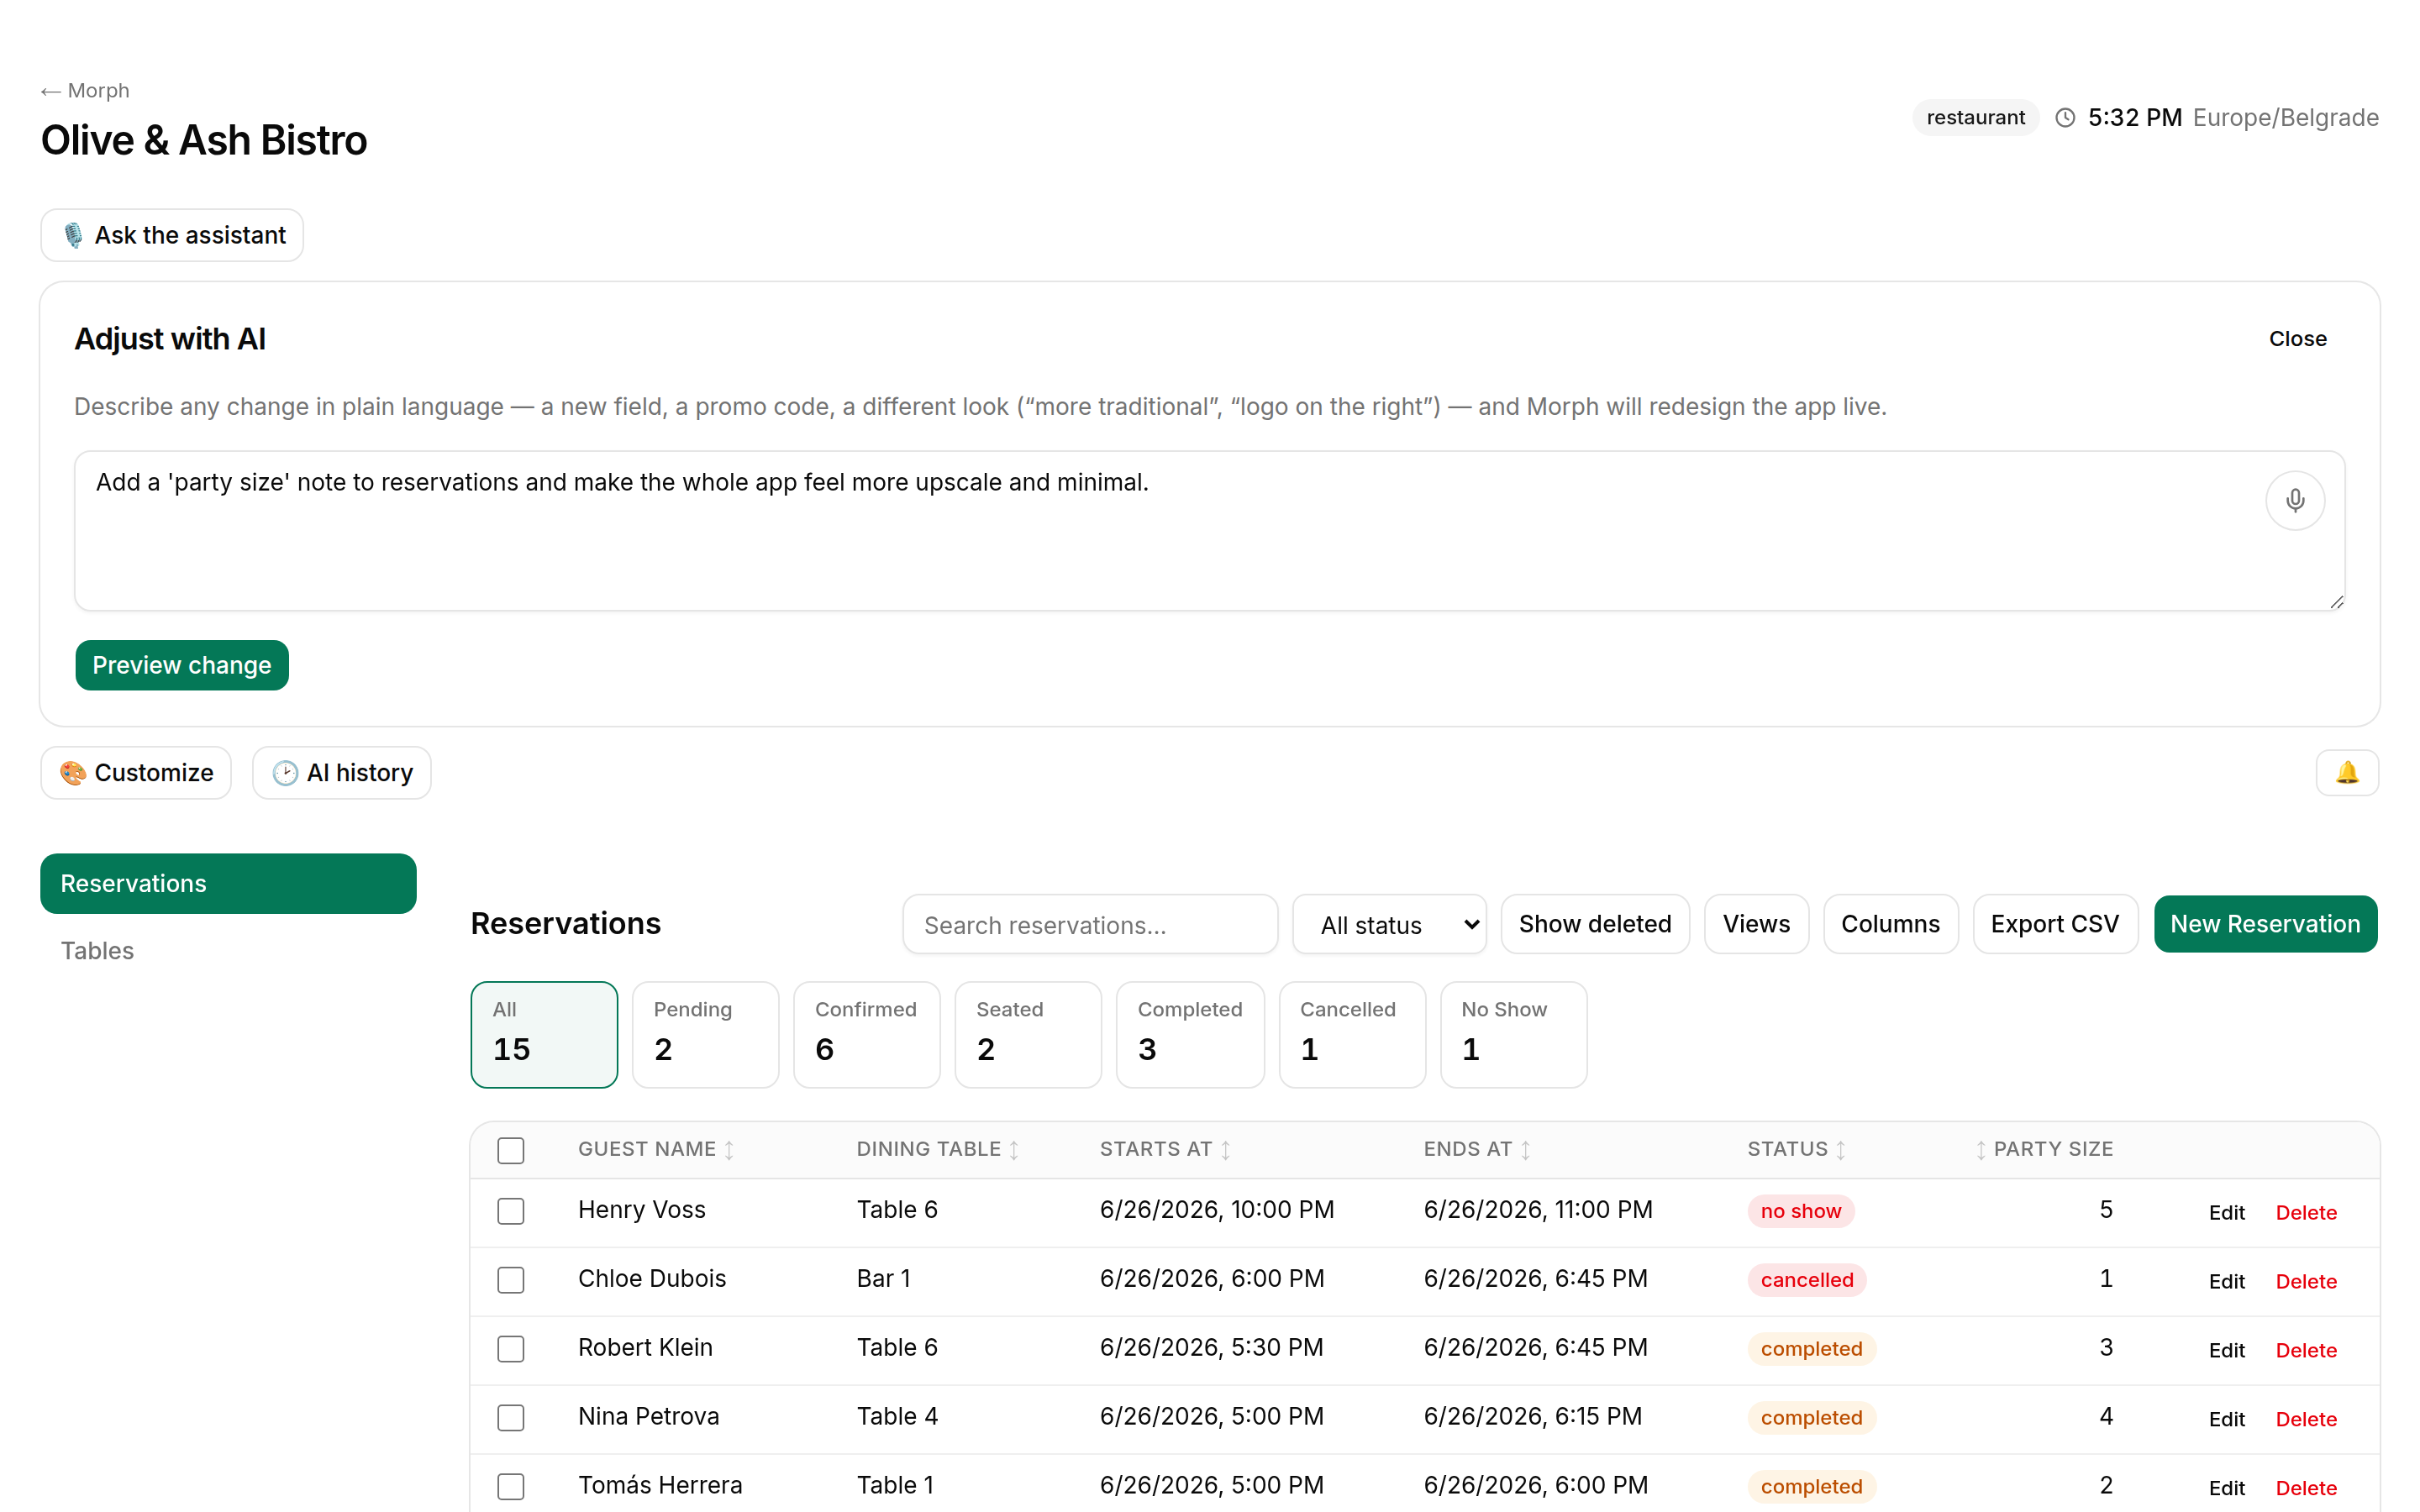Click 'Robert Klein' guest name cell
The width and height of the screenshot is (2420, 1512).
point(645,1348)
